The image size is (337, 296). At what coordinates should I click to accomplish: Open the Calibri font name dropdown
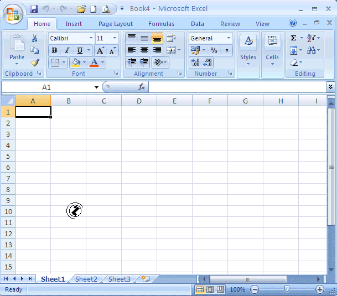pos(90,38)
